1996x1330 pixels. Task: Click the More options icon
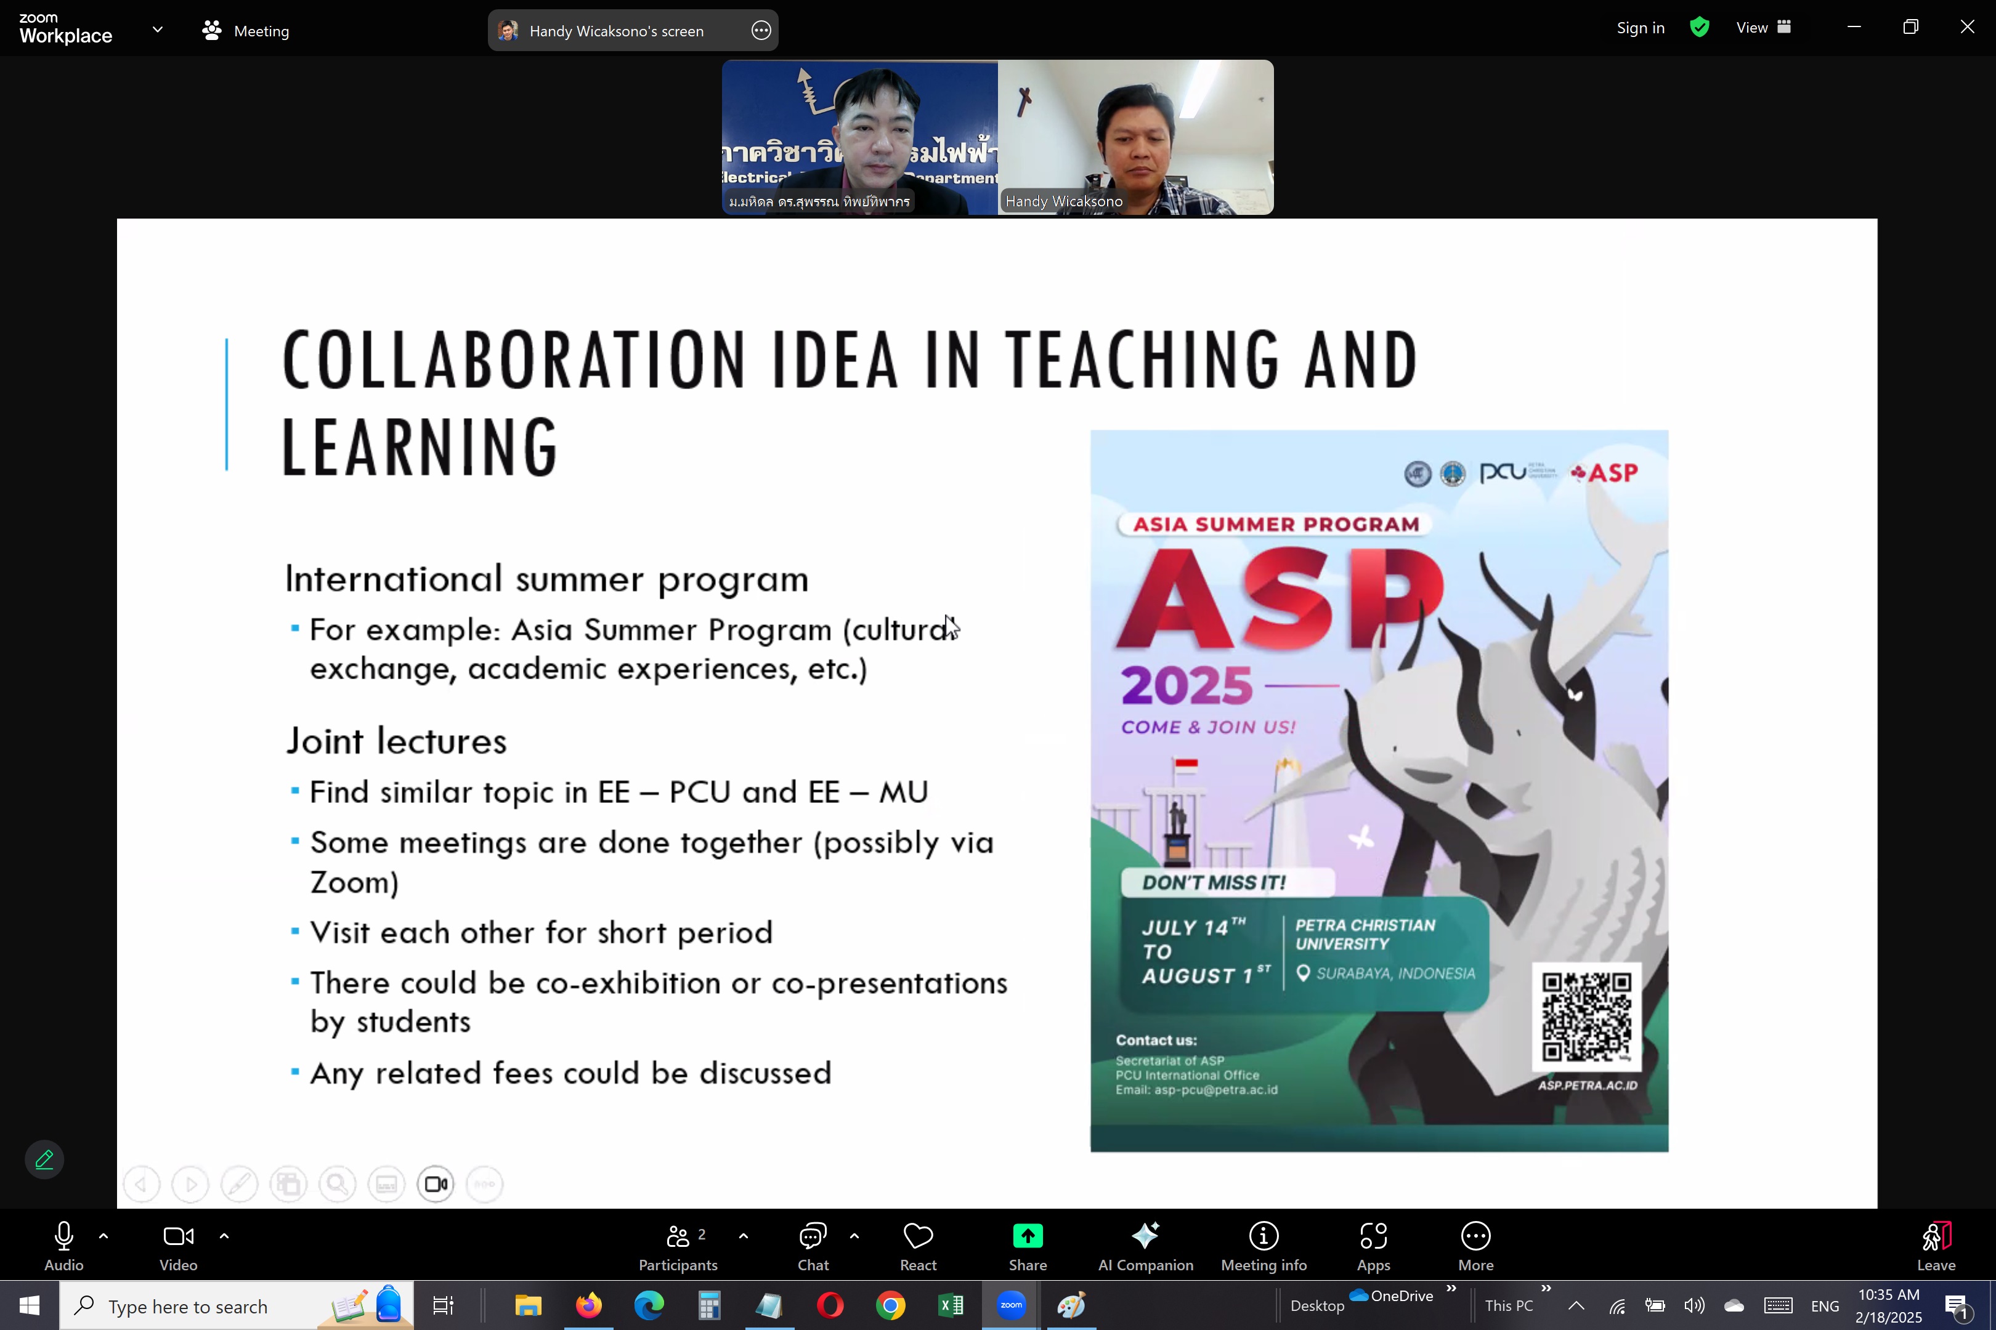[x=1475, y=1236]
